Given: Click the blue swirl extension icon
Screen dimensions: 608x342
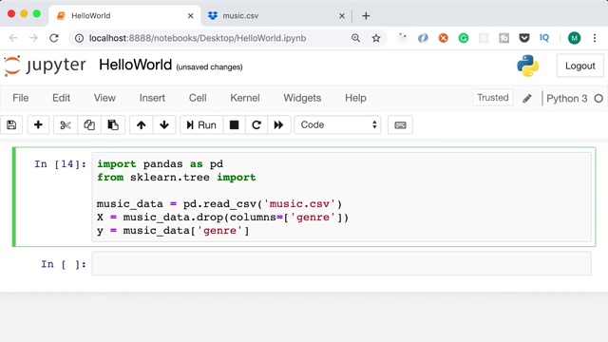Looking at the screenshot, I should [x=423, y=38].
